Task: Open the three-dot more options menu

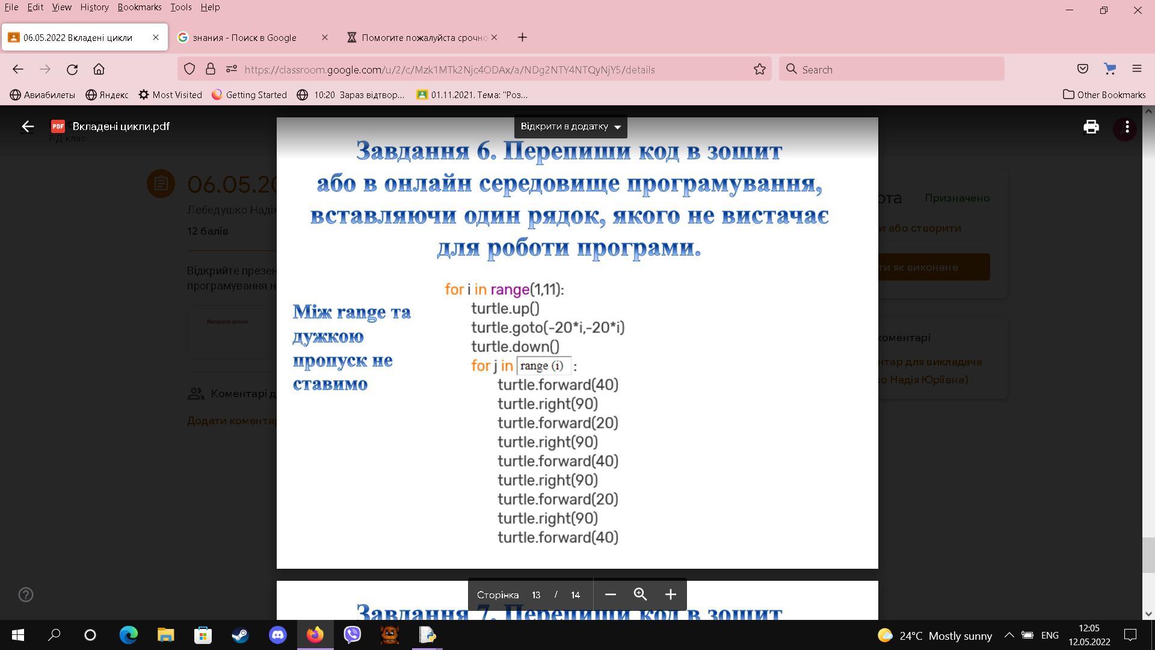Action: point(1127,127)
